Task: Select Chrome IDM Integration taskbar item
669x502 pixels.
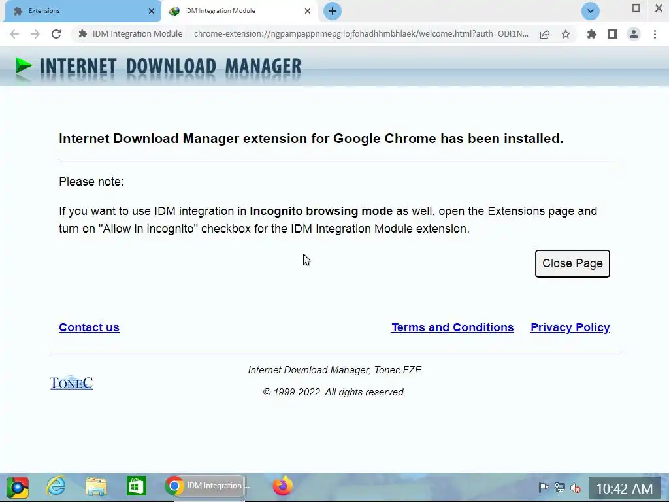Action: coord(207,486)
